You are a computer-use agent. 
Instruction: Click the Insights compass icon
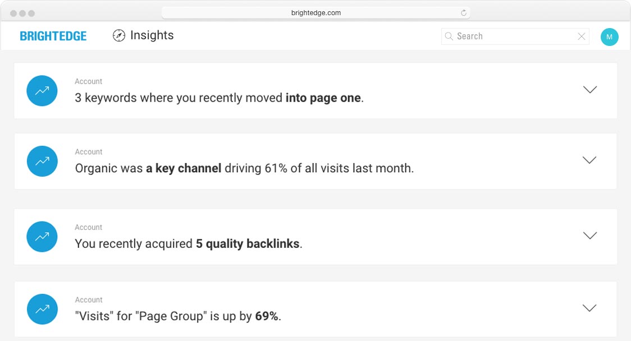tap(119, 36)
